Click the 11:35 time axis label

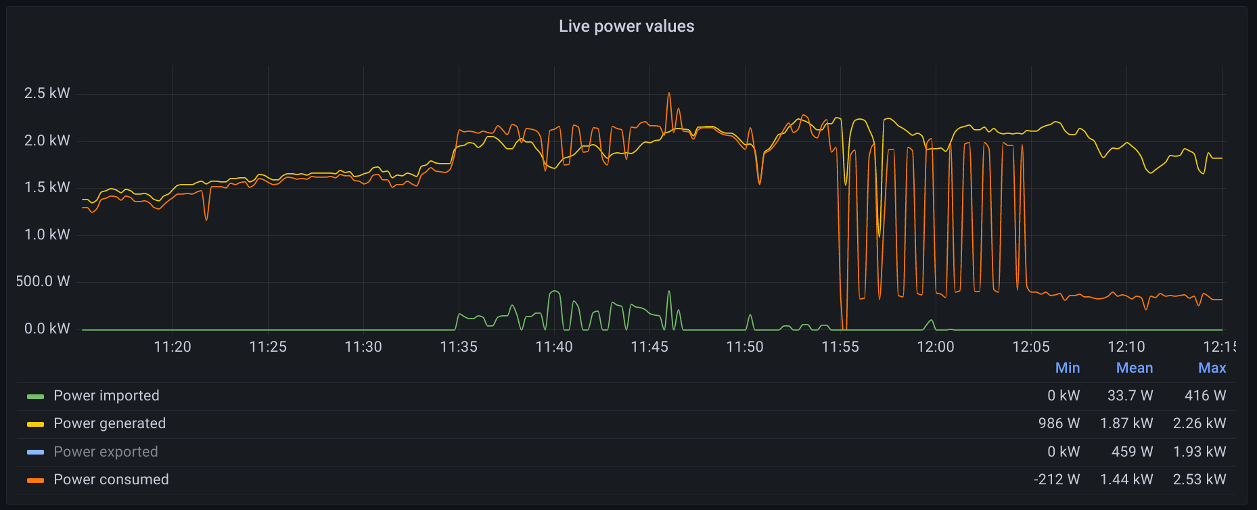459,347
